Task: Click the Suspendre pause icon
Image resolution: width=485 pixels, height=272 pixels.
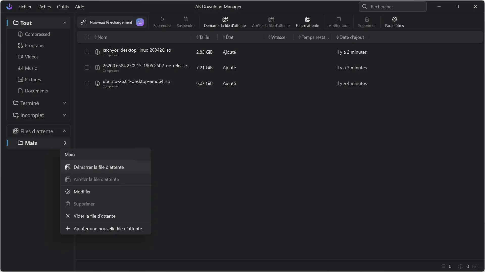Action: [x=186, y=19]
